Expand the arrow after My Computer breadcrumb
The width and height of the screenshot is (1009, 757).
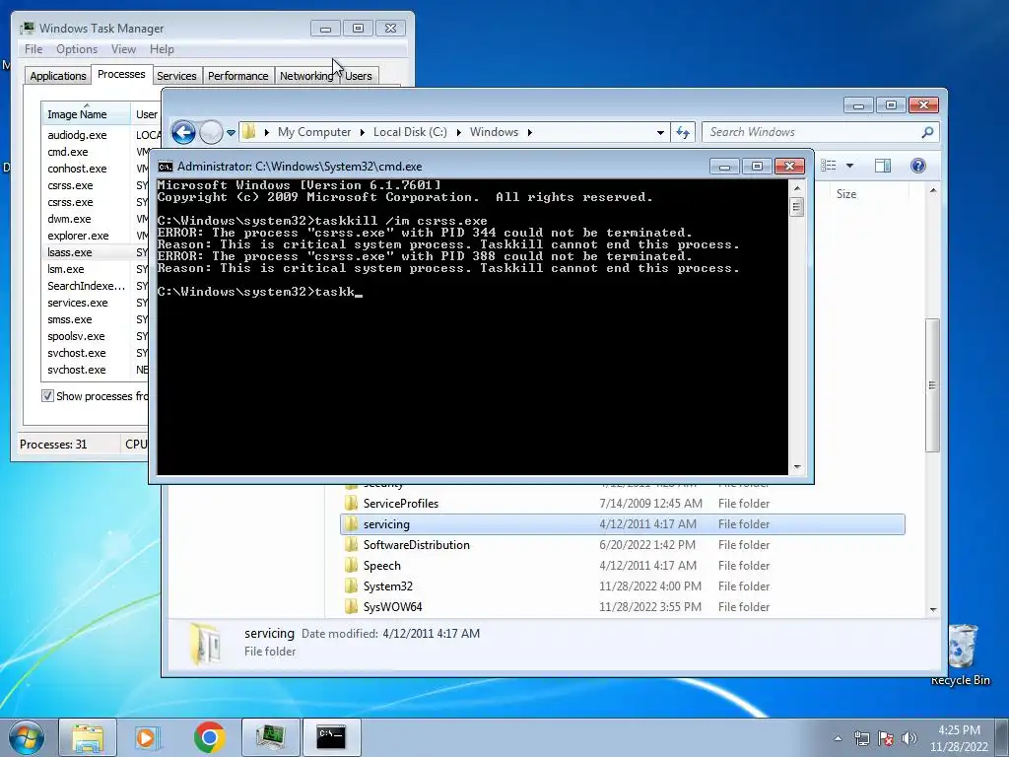pyautogui.click(x=362, y=132)
